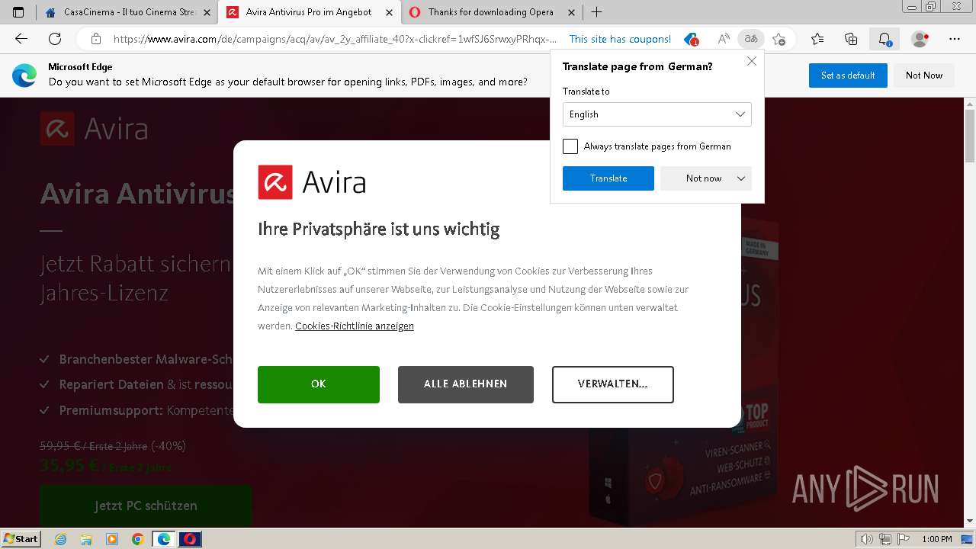Click Avira logo on the page header

click(94, 128)
